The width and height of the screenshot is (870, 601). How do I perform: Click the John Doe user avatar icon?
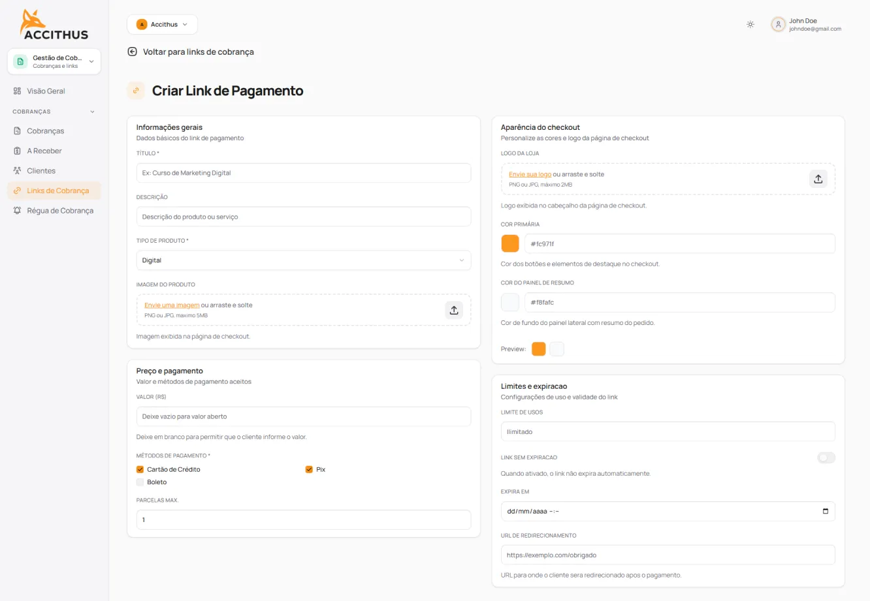(x=778, y=25)
